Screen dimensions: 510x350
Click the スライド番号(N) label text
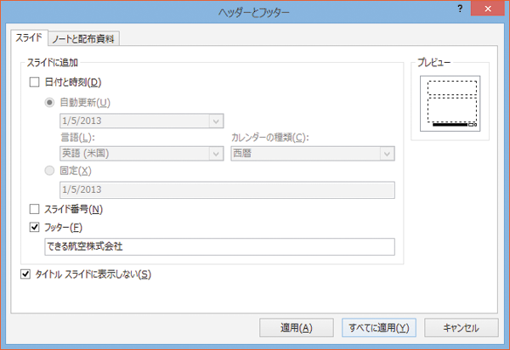73,209
